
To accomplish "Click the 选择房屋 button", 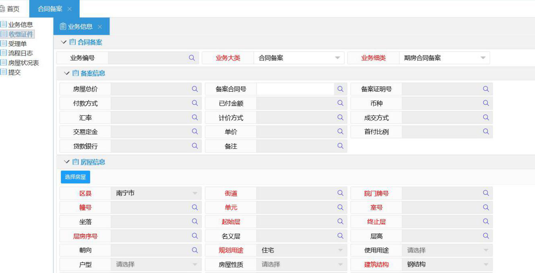I will (76, 177).
